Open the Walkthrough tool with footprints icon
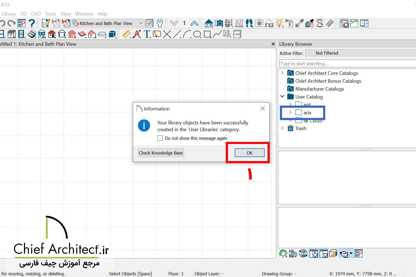This screenshot has height=277, width=416. click(249, 23)
